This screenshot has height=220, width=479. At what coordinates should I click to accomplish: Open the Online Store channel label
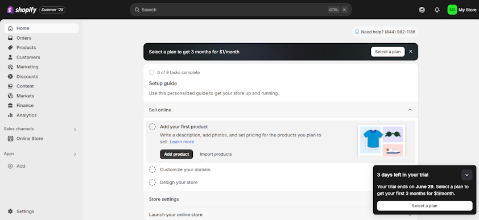tap(30, 139)
